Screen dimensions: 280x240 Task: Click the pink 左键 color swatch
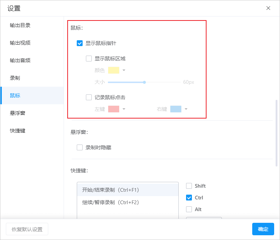pyautogui.click(x=114, y=109)
